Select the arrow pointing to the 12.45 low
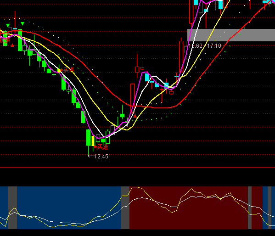 91,156
